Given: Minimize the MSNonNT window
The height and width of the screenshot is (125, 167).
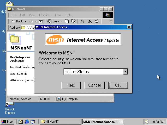Looking at the screenshot, I should 102,9.
